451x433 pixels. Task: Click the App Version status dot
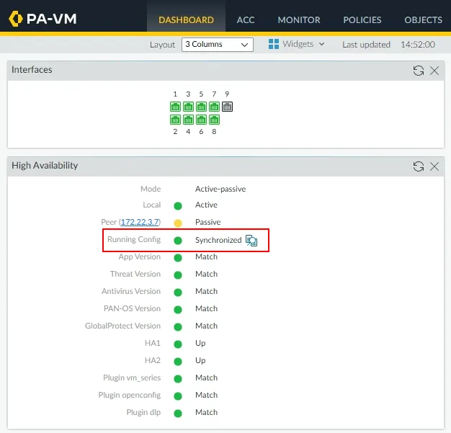178,258
